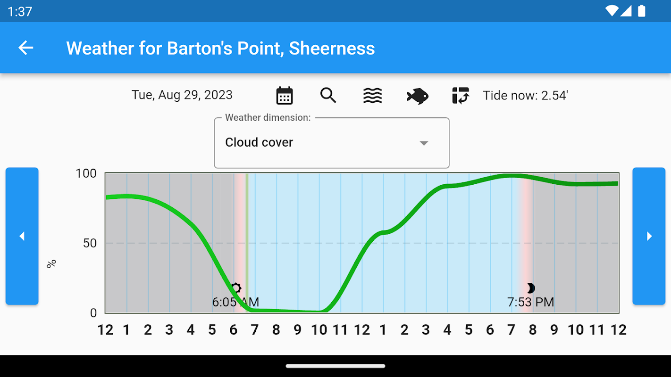Tap the back arrow in header
Image resolution: width=671 pixels, height=377 pixels.
click(26, 48)
